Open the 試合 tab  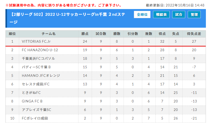tap(179, 14)
